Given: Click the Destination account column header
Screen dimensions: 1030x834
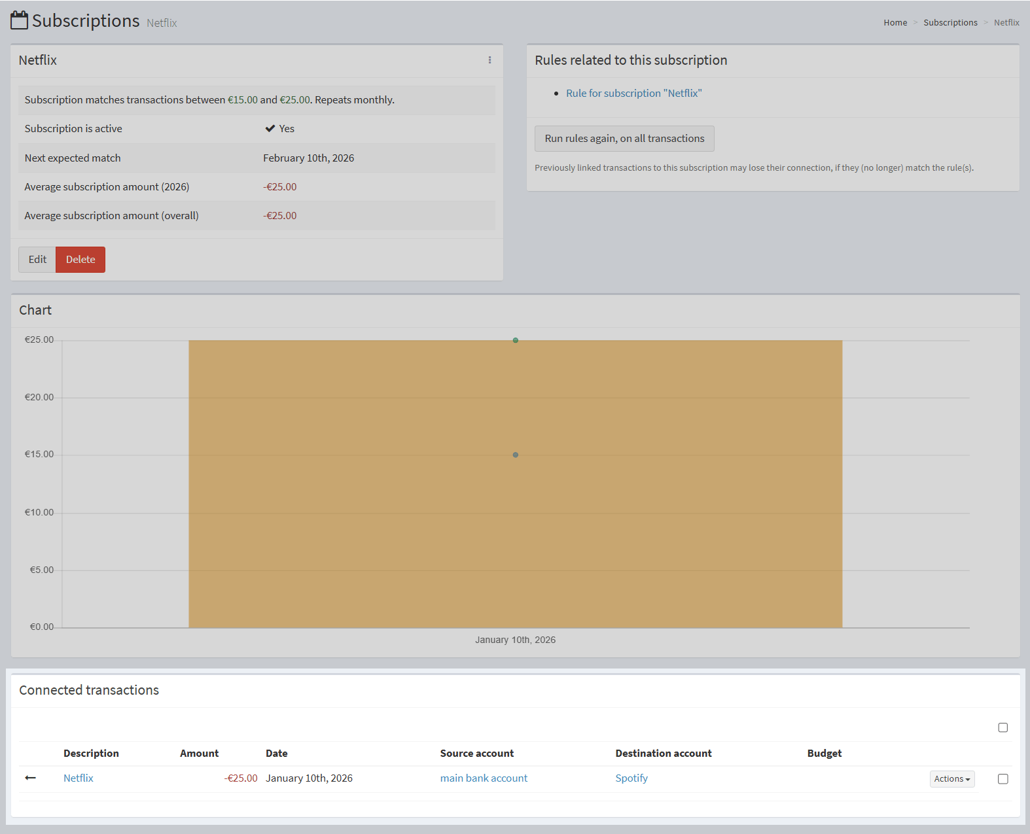Looking at the screenshot, I should (x=664, y=754).
